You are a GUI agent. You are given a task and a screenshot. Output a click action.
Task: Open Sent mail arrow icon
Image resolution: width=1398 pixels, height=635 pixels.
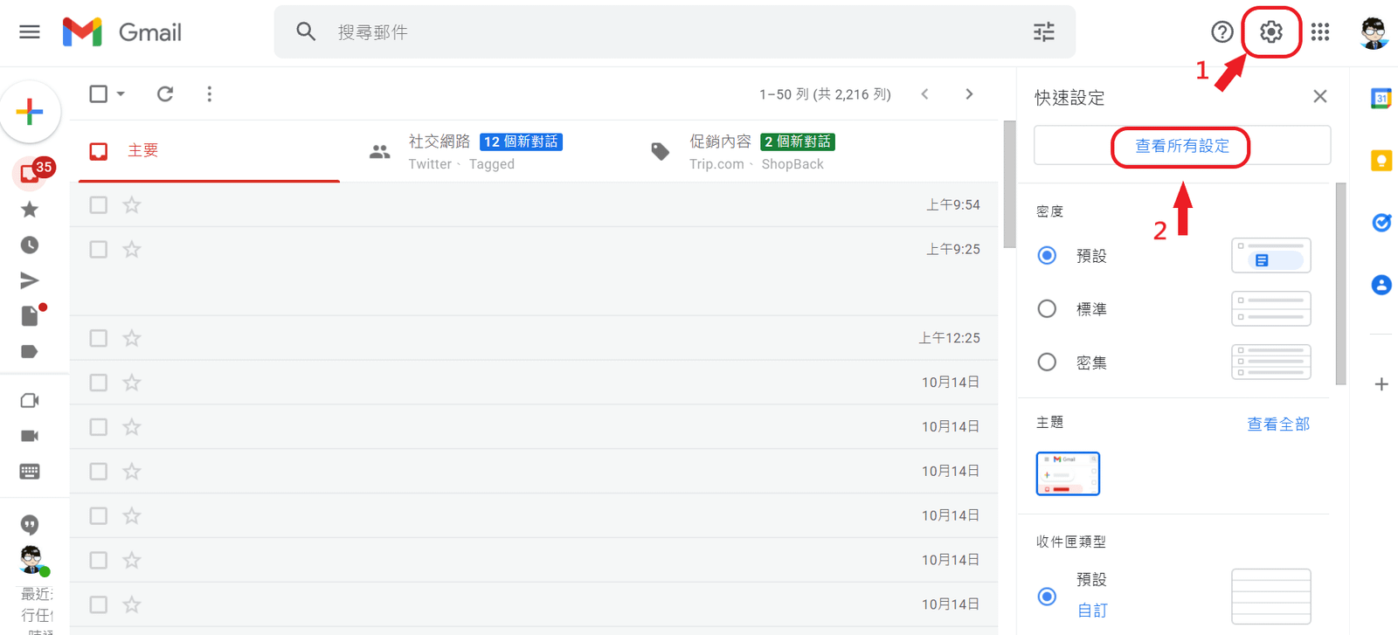click(x=30, y=280)
